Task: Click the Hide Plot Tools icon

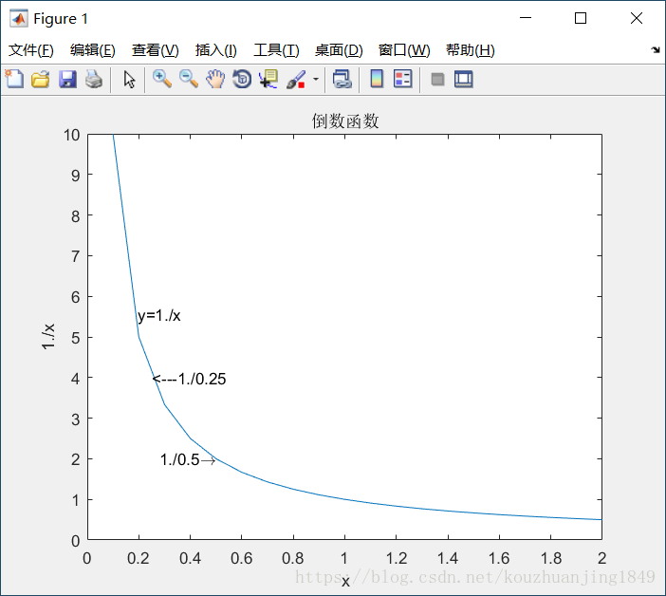Action: [x=437, y=80]
